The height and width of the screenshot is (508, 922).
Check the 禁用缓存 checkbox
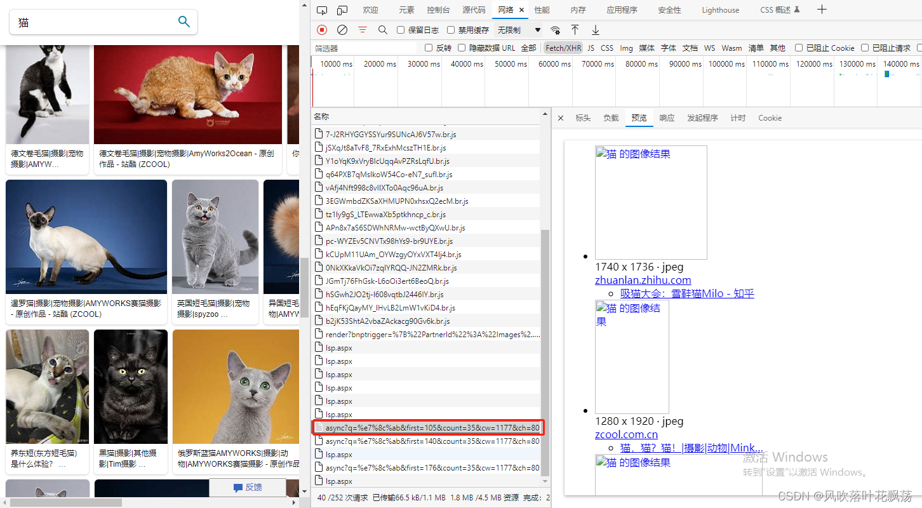(451, 30)
